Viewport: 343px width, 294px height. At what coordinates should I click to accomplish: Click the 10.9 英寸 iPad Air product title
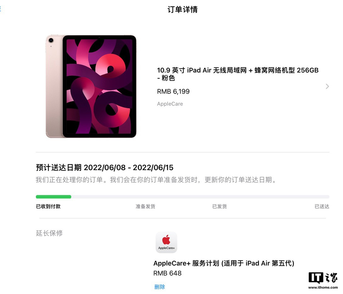(x=238, y=74)
